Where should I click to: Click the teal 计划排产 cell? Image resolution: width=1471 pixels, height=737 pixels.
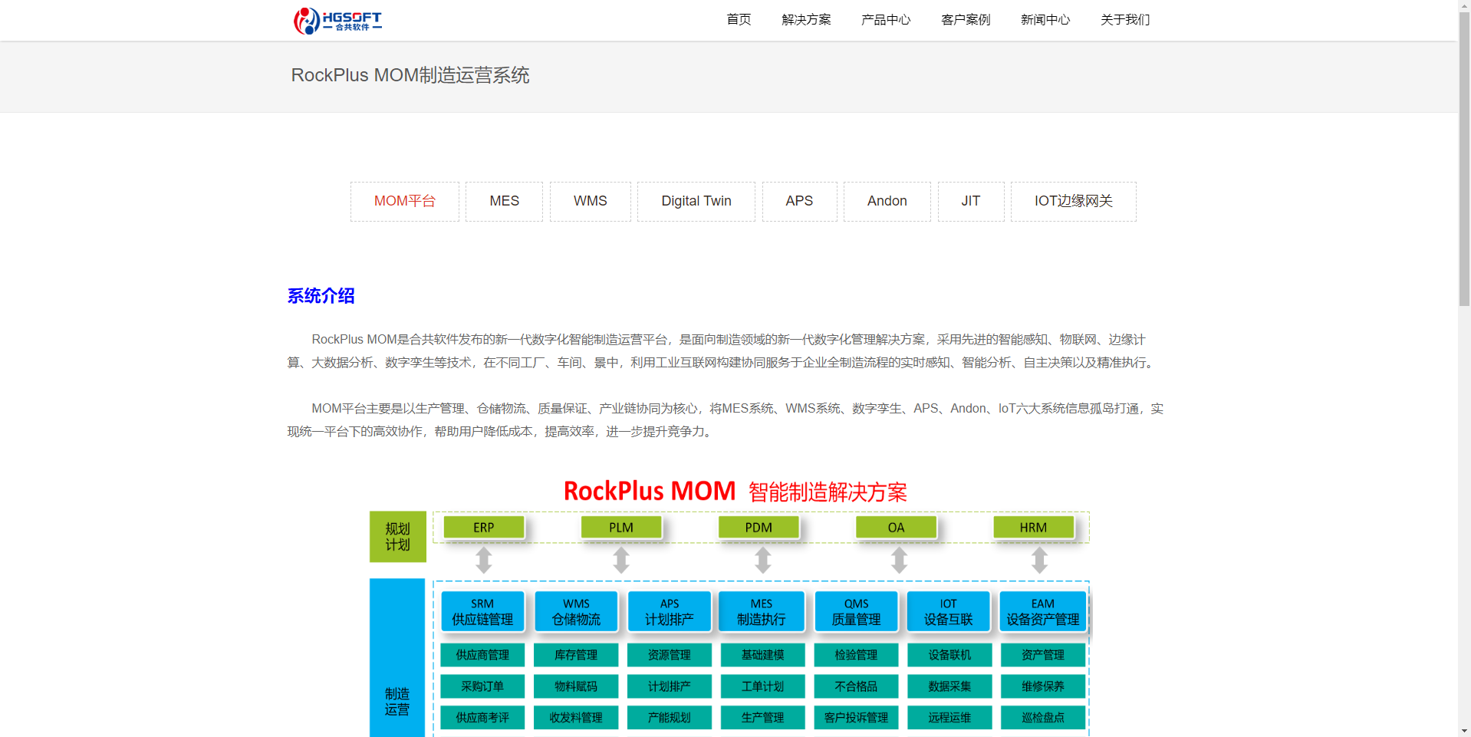670,686
